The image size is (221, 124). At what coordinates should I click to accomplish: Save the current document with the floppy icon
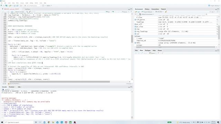[x=15, y=6]
